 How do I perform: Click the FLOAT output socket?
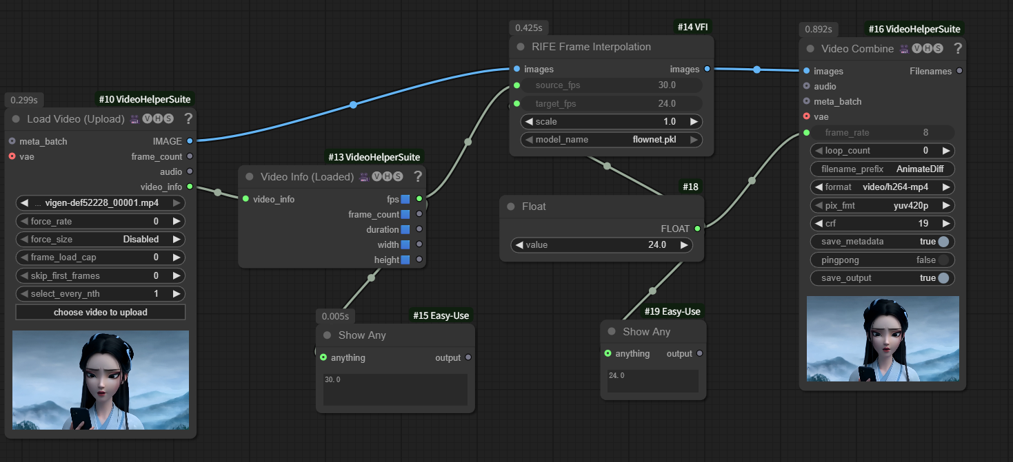coord(697,229)
